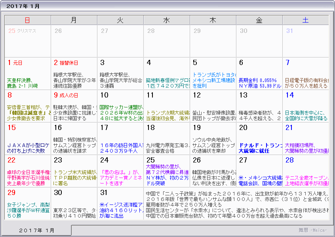The width and height of the screenshot is (335, 237).
Task: Click 日本海側を中心に entry on January 14
Action: [306, 116]
